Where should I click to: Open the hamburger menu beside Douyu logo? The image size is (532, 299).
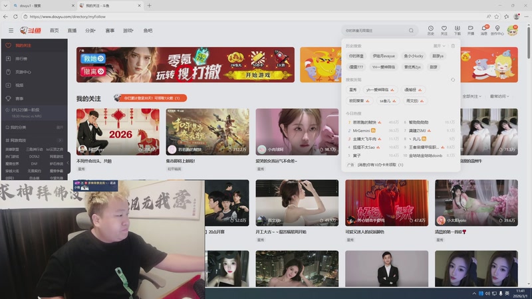[11, 31]
